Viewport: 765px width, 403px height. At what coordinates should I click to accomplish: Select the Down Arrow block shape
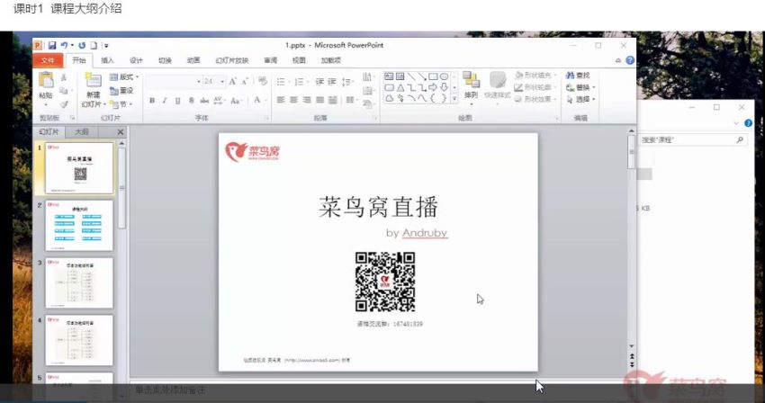444,88
